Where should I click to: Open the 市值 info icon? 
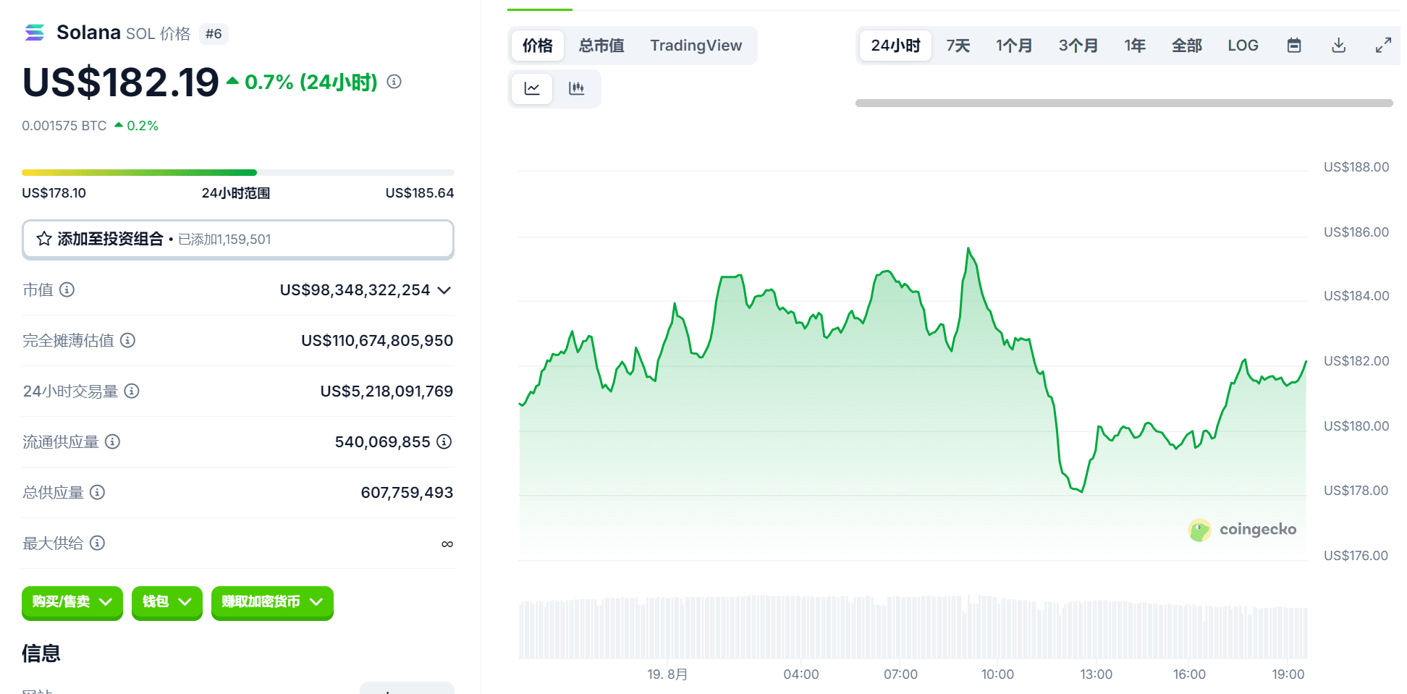click(x=67, y=289)
